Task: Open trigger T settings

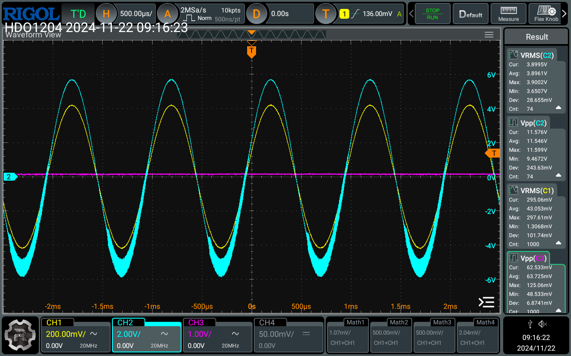Action: [326, 14]
